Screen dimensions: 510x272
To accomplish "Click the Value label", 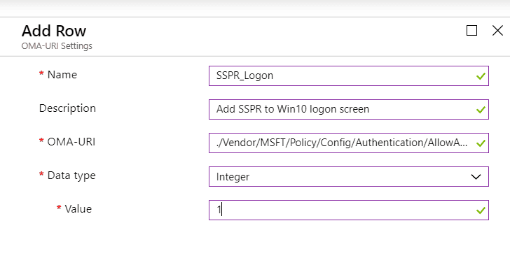I will point(78,209).
